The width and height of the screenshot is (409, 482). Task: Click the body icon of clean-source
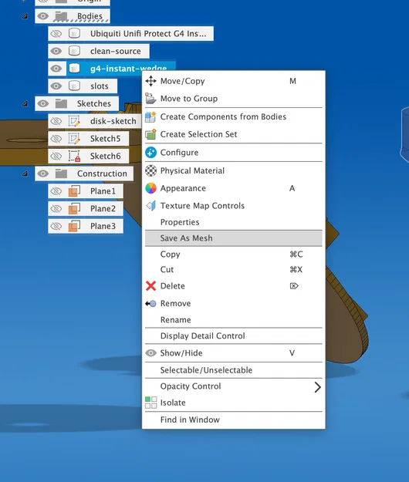tap(74, 51)
